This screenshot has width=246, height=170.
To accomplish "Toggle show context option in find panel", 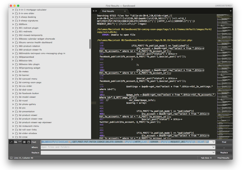I will point(24,142).
